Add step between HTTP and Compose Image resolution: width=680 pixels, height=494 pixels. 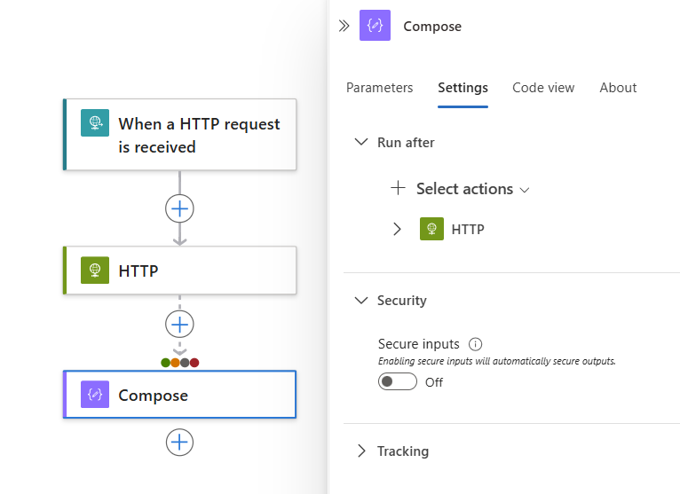(x=179, y=325)
